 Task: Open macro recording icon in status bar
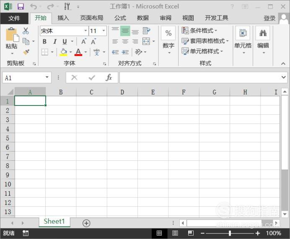click(x=26, y=233)
